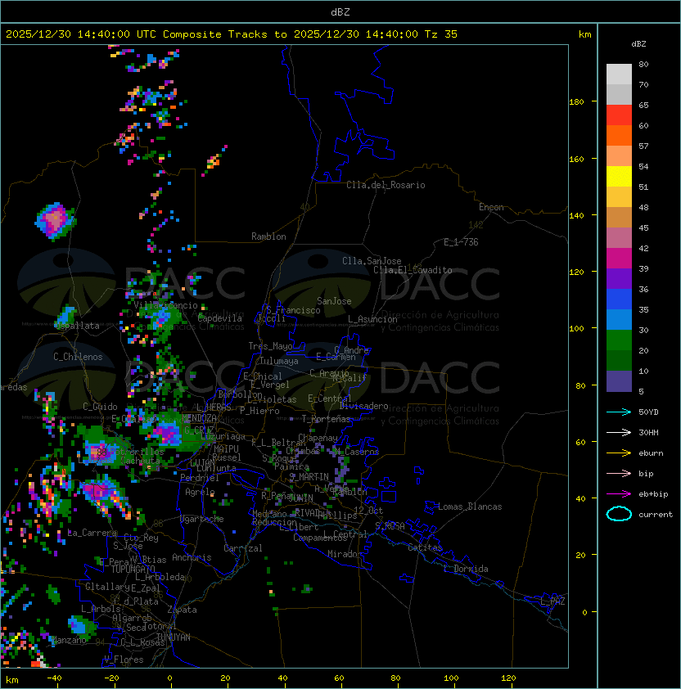Screen dimensions: 681x689
Task: Click the white 30HM arrow in legend
Action: (x=619, y=432)
